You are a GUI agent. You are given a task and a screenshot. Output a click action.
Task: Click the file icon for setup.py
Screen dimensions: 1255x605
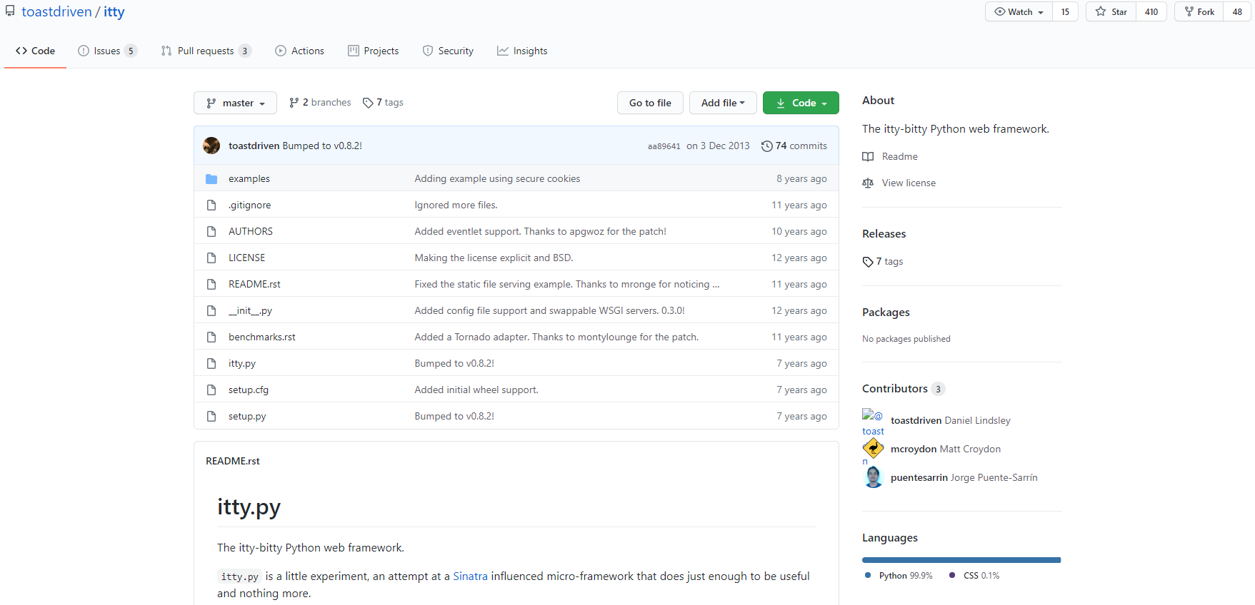[211, 417]
